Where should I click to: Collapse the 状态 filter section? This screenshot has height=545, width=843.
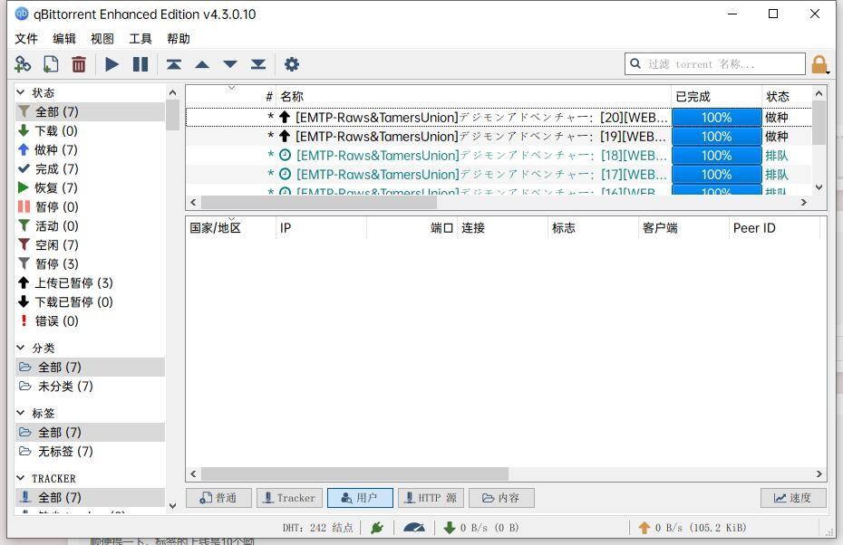click(x=21, y=93)
